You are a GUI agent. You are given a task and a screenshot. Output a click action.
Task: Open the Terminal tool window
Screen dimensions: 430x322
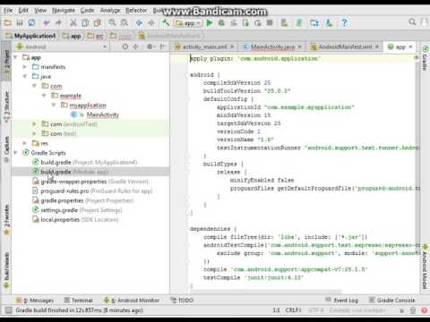tap(79, 301)
